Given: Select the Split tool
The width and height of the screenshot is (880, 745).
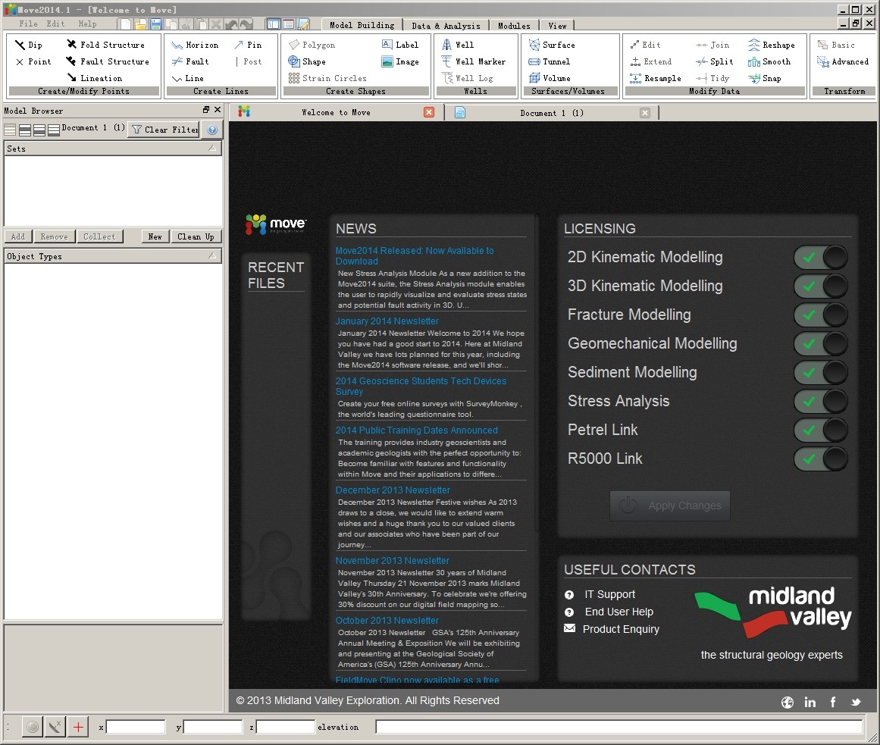Looking at the screenshot, I should click(x=715, y=61).
